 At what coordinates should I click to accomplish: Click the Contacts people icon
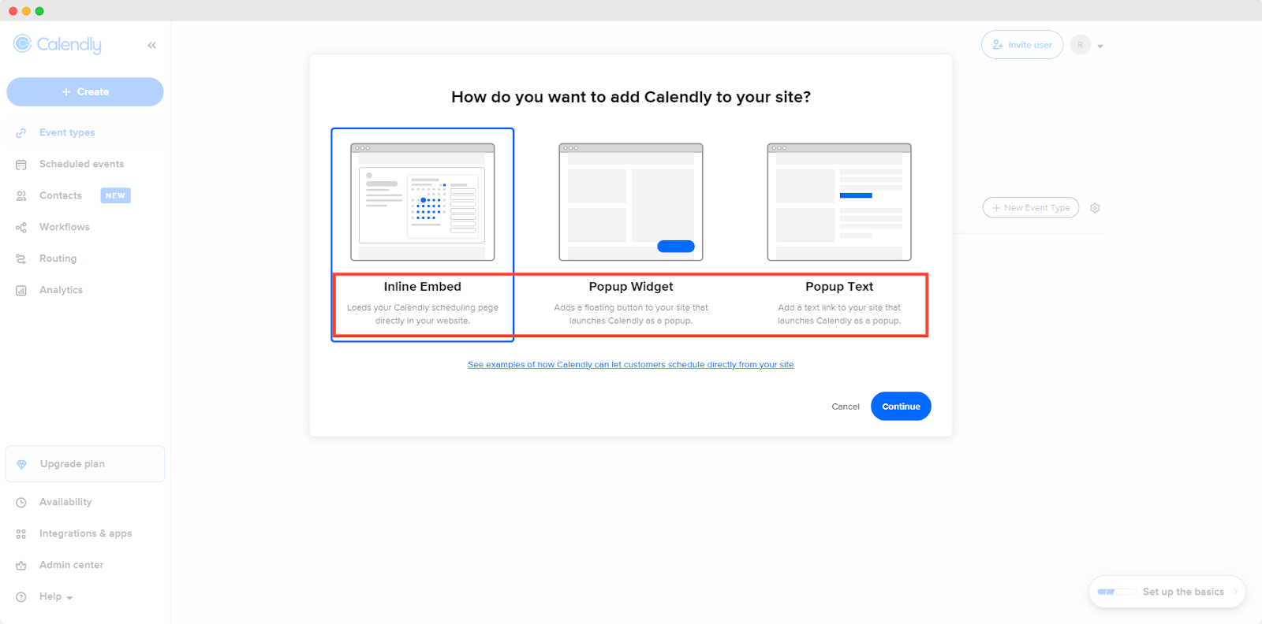[x=21, y=195]
